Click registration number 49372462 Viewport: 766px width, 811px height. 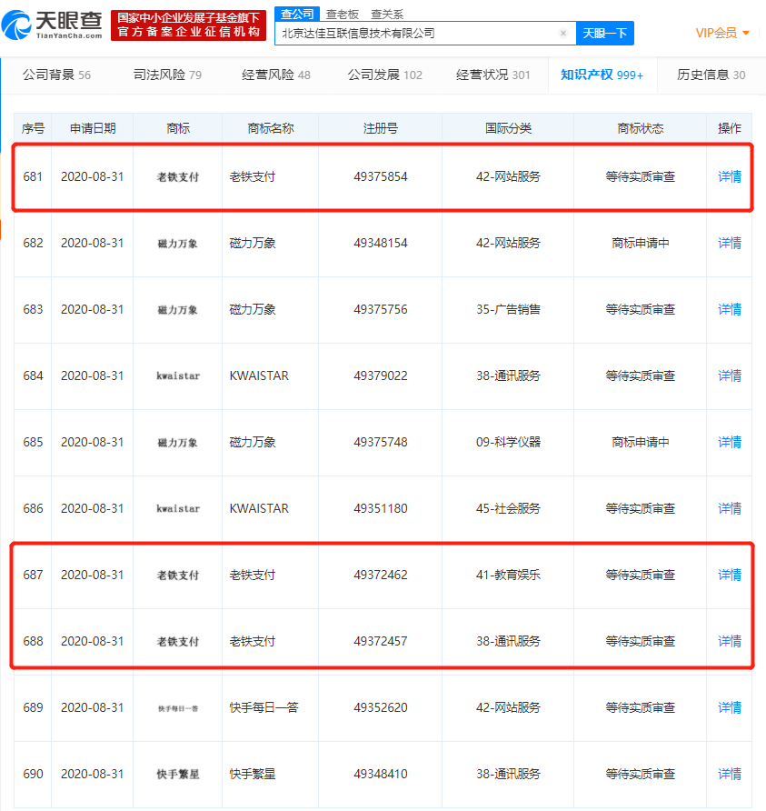click(381, 575)
